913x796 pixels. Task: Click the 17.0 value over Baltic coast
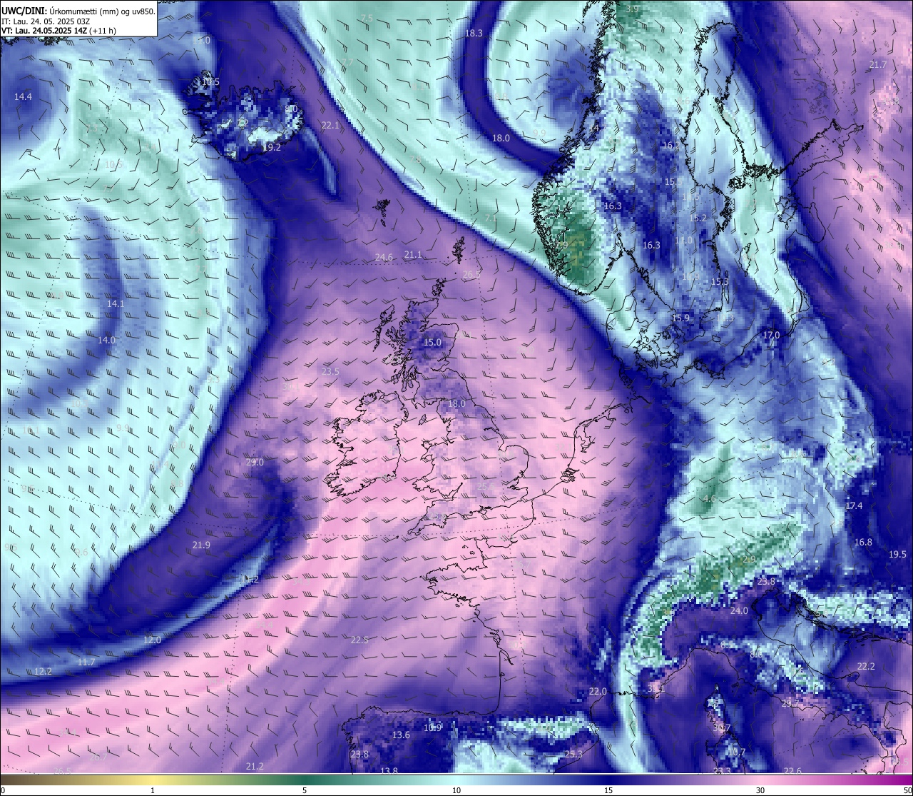(771, 335)
